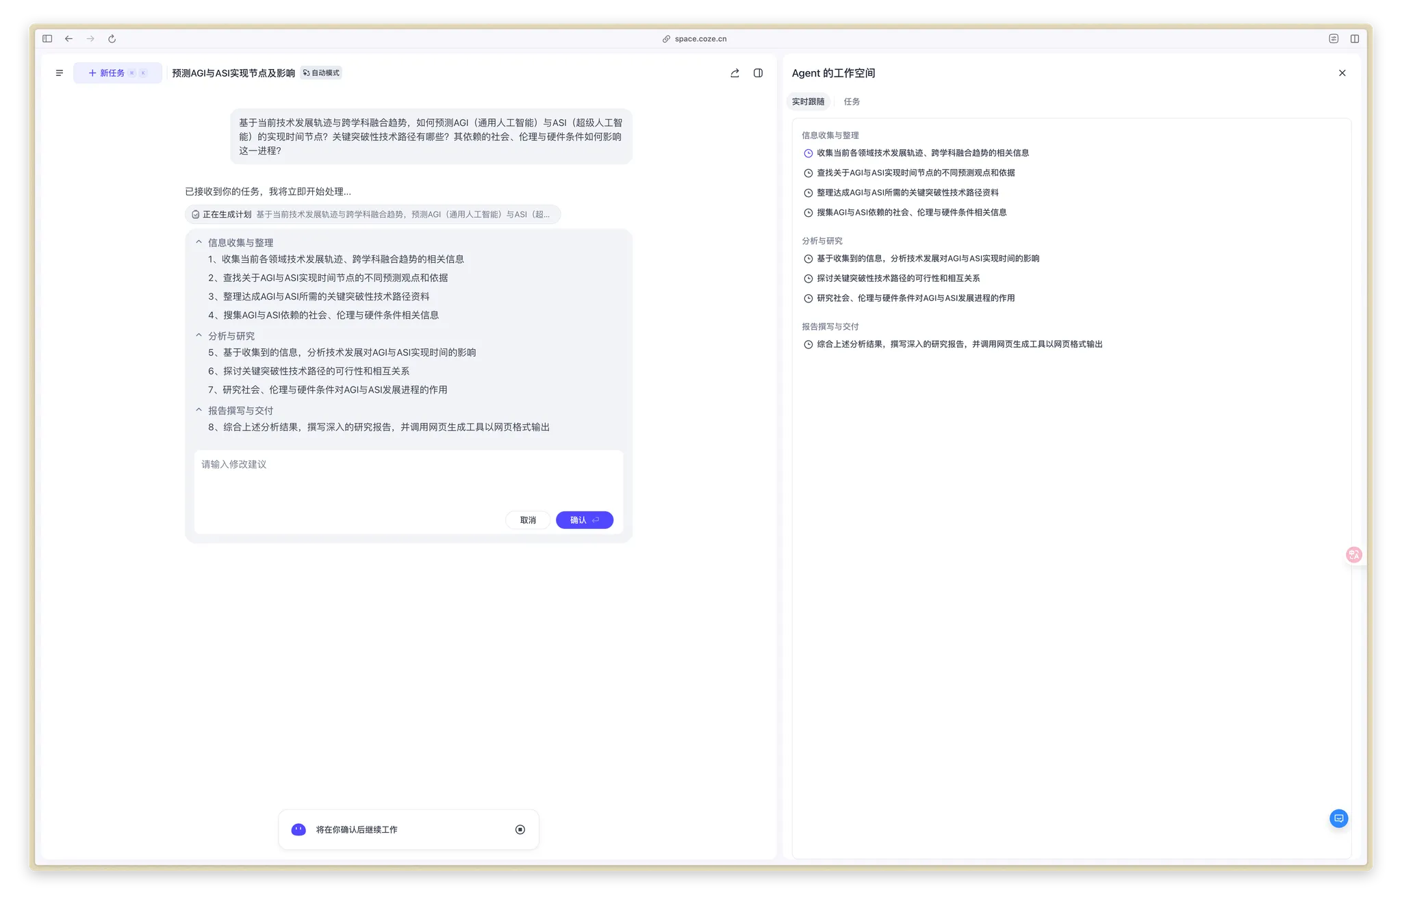Click the share icon in header
Screen dimensions: 1402x906
[735, 73]
